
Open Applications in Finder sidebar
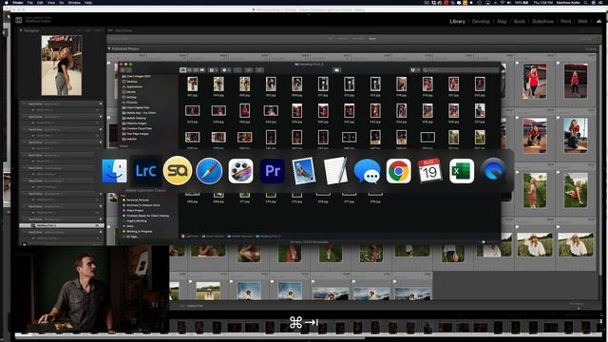(x=135, y=86)
